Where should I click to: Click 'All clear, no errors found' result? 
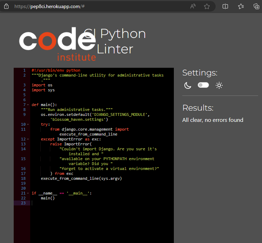pyautogui.click(x=213, y=120)
